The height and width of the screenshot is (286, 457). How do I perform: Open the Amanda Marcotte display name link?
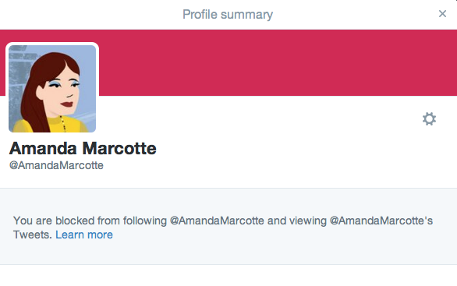coord(83,148)
